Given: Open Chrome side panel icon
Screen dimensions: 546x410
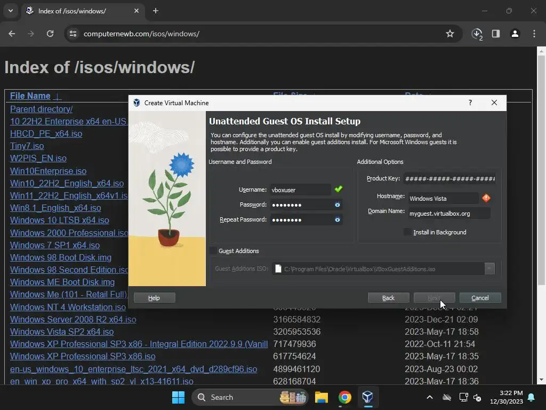Looking at the screenshot, I should (496, 34).
